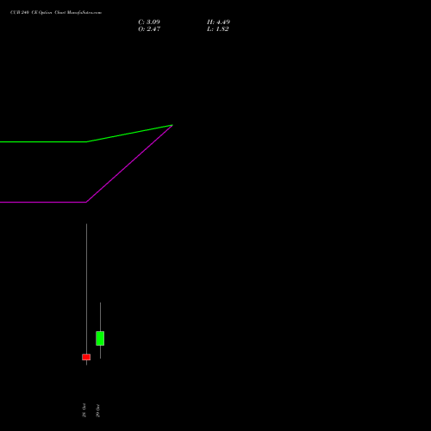Click the CUB 240 CE Options Chart title
Viewport: 431px width, 431px height.
pyautogui.click(x=56, y=13)
